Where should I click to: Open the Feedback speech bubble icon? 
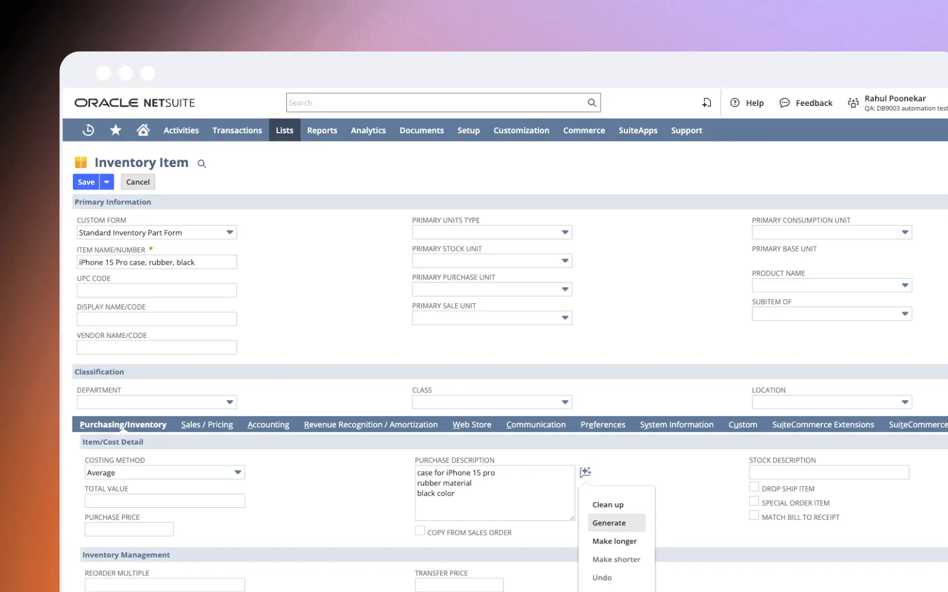coord(784,102)
